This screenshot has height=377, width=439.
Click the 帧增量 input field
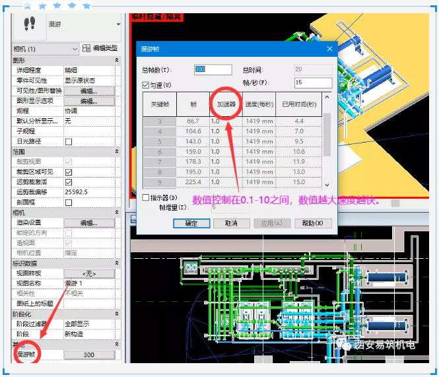[230, 207]
